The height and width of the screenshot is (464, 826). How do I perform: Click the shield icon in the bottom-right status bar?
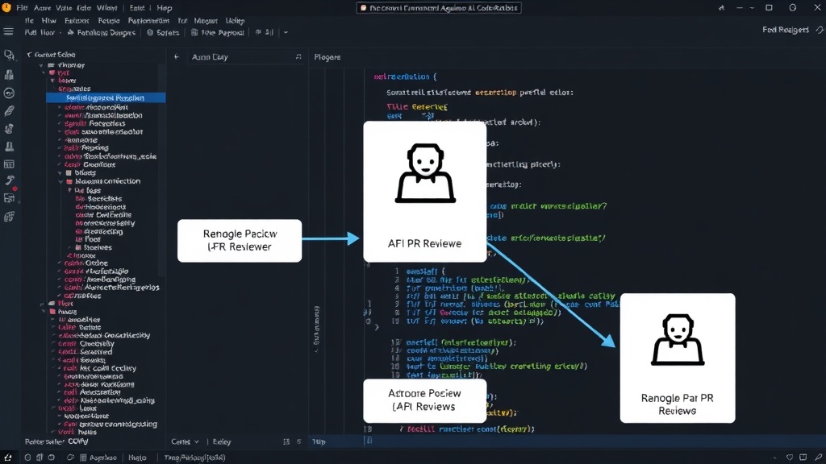click(789, 458)
